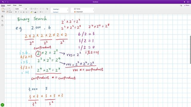Click the Undo arrow in title bar
Viewport: 191px width, 107px height.
click(x=3, y=2)
